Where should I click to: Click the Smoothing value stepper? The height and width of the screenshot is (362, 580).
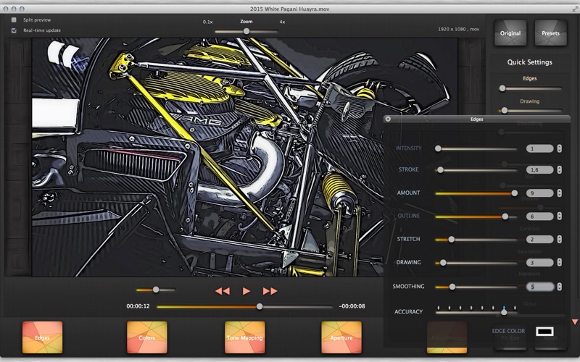[559, 287]
